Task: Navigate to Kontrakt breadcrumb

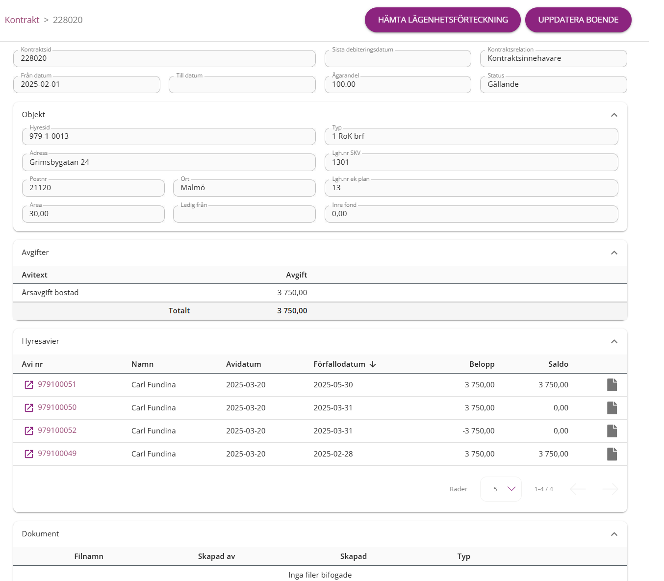Action: tap(22, 20)
